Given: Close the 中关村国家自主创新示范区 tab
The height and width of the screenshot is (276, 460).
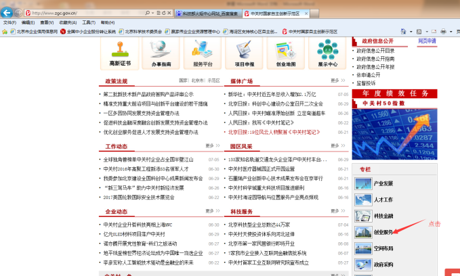Looking at the screenshot, I should [306, 14].
